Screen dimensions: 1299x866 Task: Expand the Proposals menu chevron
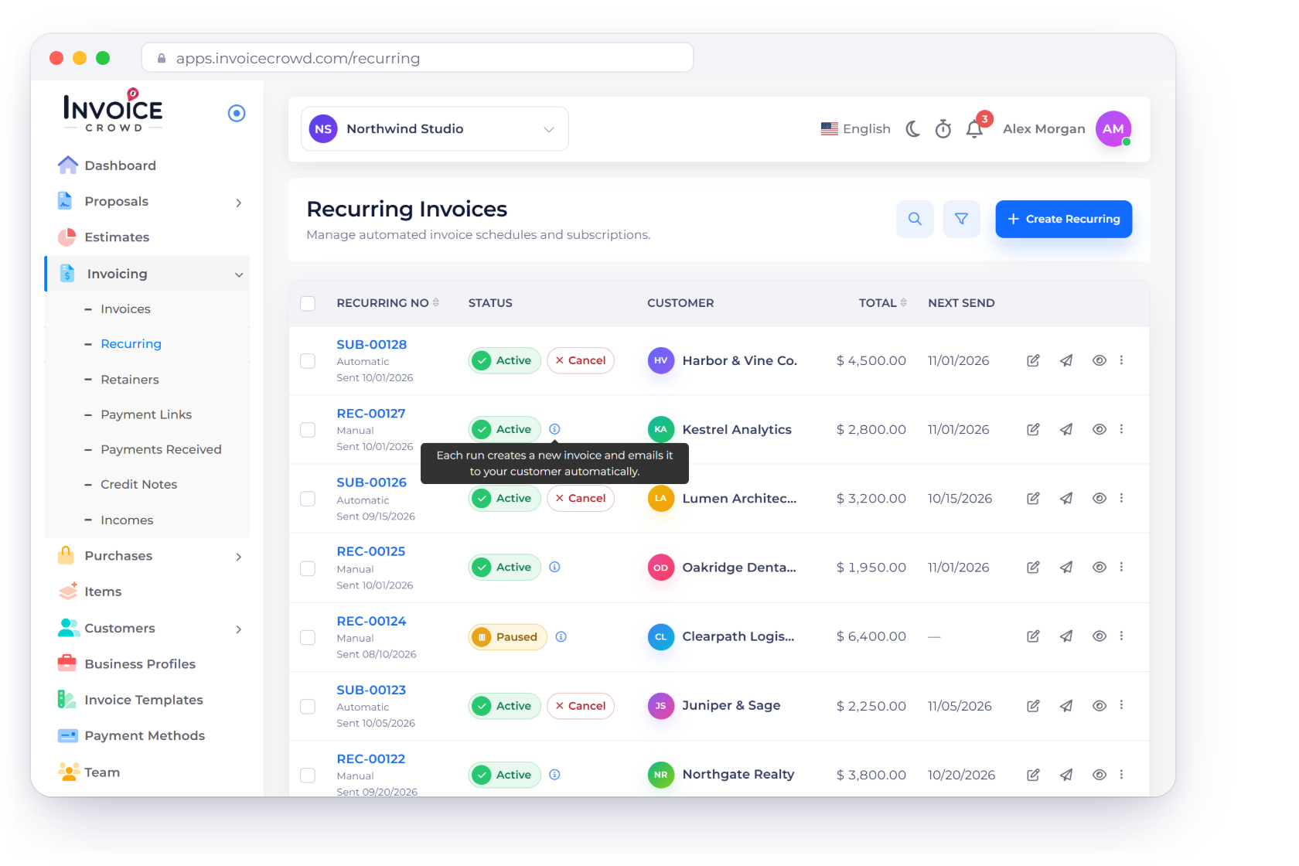[x=238, y=203]
